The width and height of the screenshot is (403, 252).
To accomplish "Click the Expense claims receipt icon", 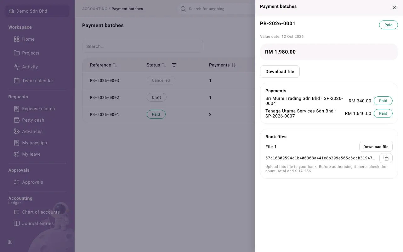I will (17, 109).
